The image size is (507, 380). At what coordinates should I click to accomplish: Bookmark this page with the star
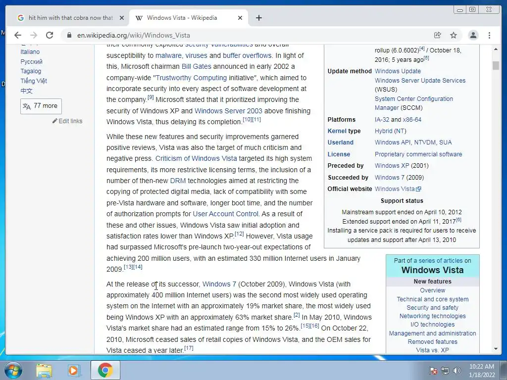click(x=454, y=35)
